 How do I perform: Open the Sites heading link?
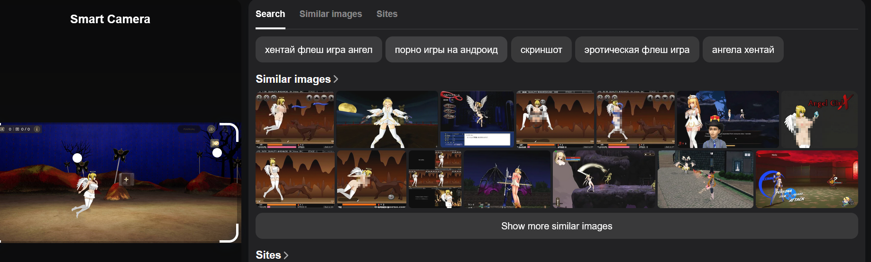pyautogui.click(x=268, y=255)
